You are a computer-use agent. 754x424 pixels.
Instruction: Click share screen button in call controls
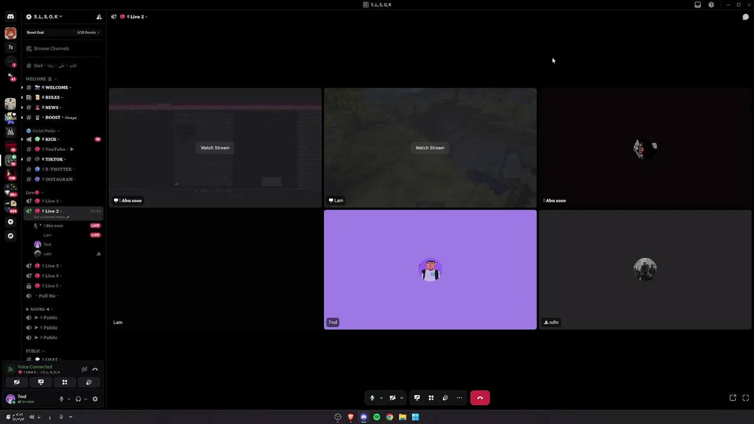(x=416, y=398)
